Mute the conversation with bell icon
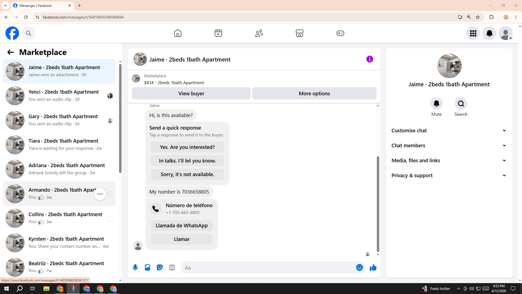Image resolution: width=522 pixels, height=294 pixels. tap(436, 104)
